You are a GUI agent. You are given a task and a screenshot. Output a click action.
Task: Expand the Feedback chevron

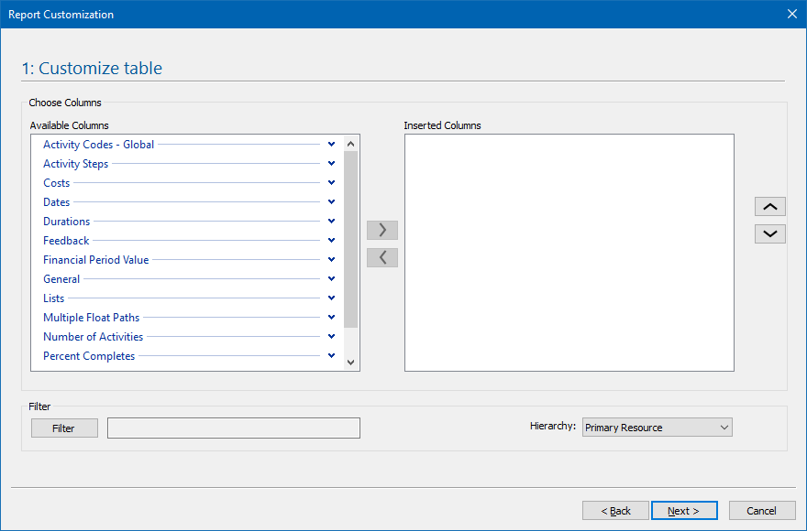tap(331, 241)
